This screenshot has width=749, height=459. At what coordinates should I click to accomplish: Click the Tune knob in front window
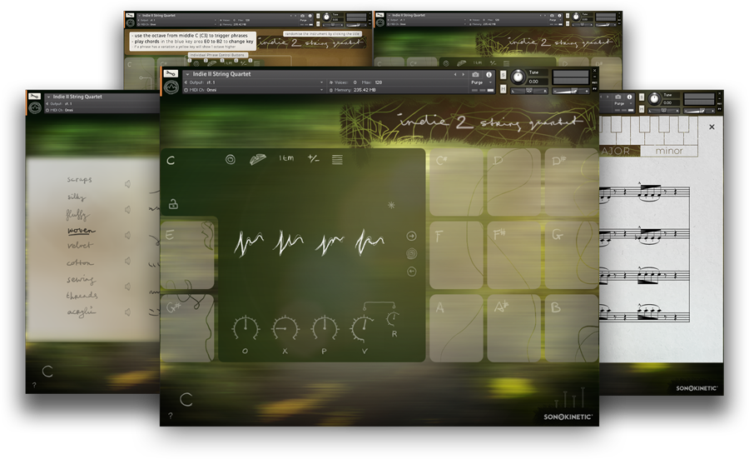(518, 77)
